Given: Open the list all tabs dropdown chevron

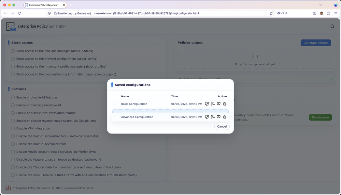Looking at the screenshot, I should point(321,5).
